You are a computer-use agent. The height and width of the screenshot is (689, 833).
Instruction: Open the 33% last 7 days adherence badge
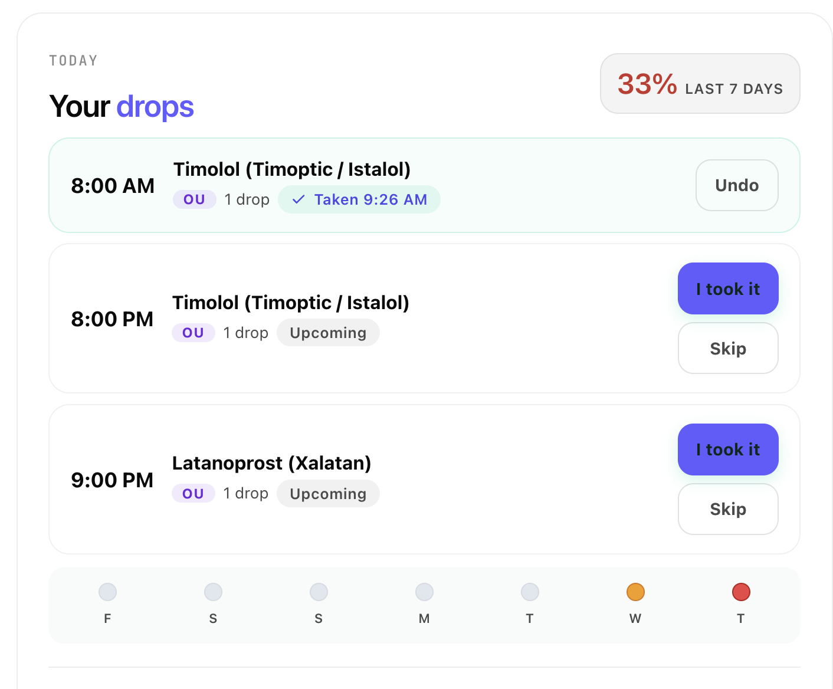click(x=700, y=84)
